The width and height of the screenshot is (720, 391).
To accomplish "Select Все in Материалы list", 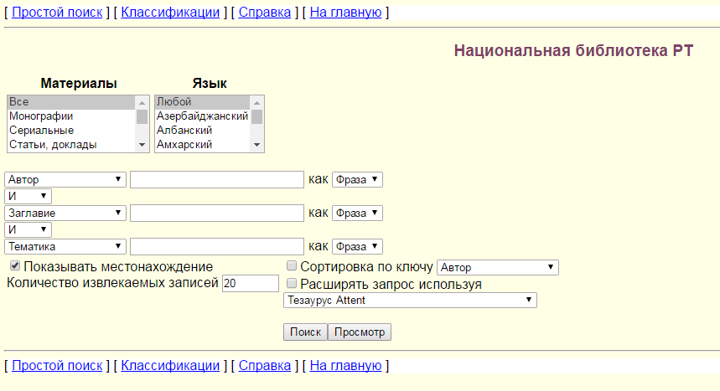I will (x=71, y=102).
